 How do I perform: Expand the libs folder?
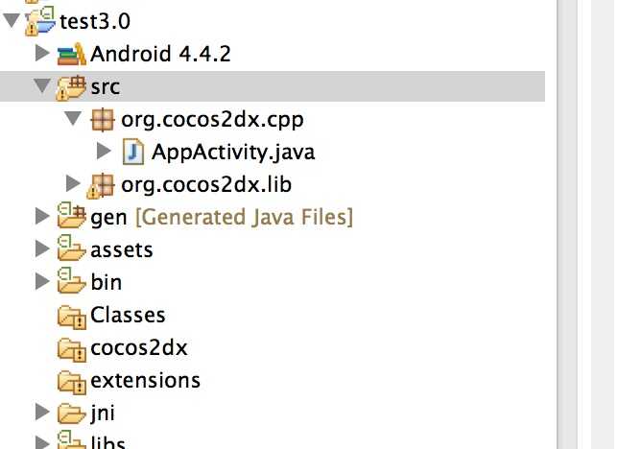point(42,442)
